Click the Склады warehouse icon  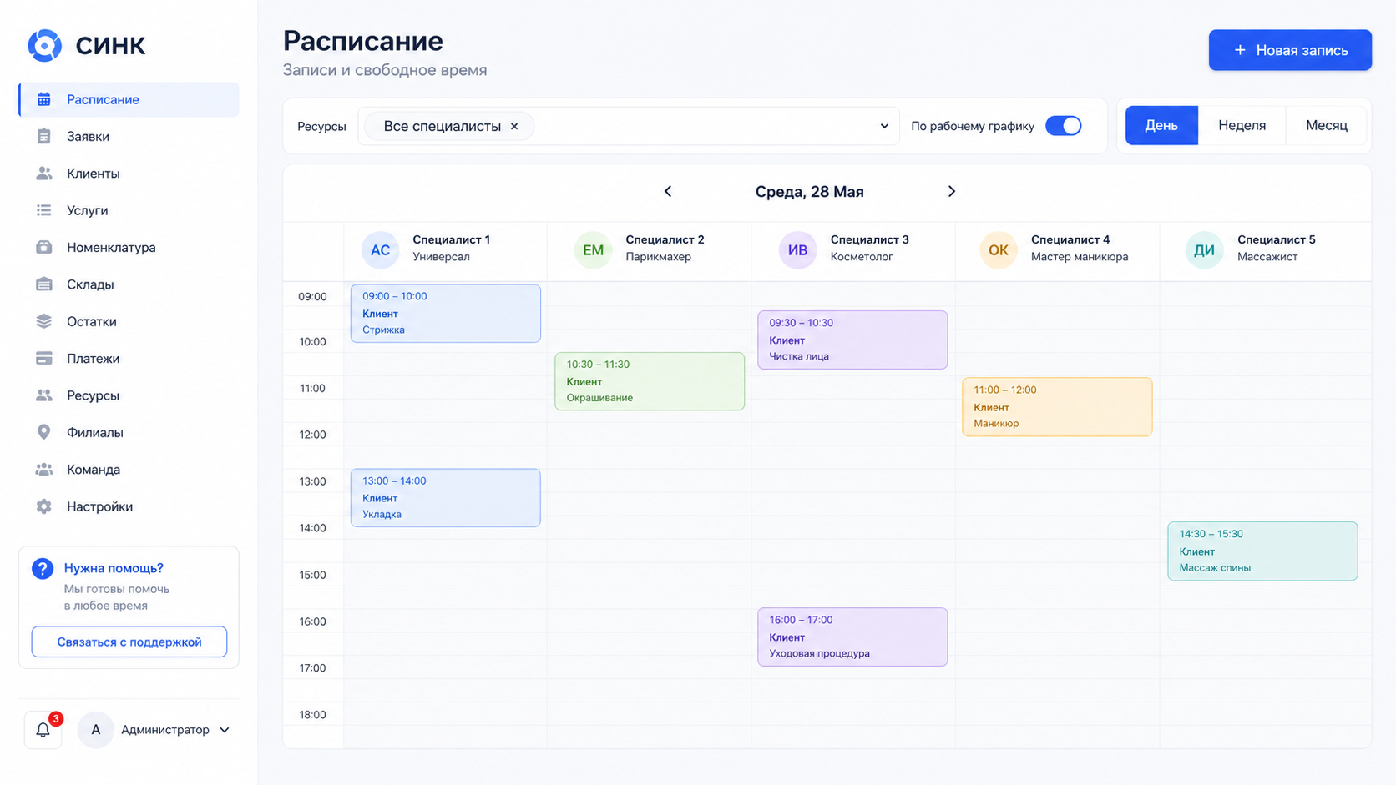click(44, 284)
